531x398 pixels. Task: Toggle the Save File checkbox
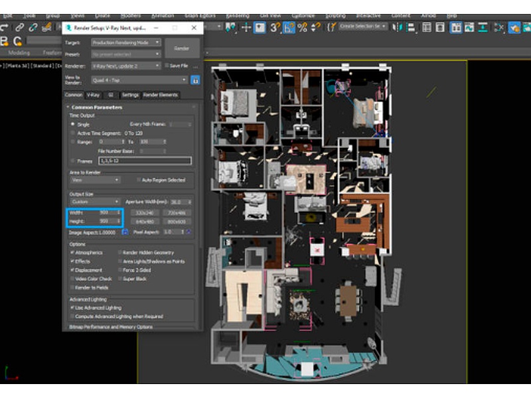coord(167,66)
